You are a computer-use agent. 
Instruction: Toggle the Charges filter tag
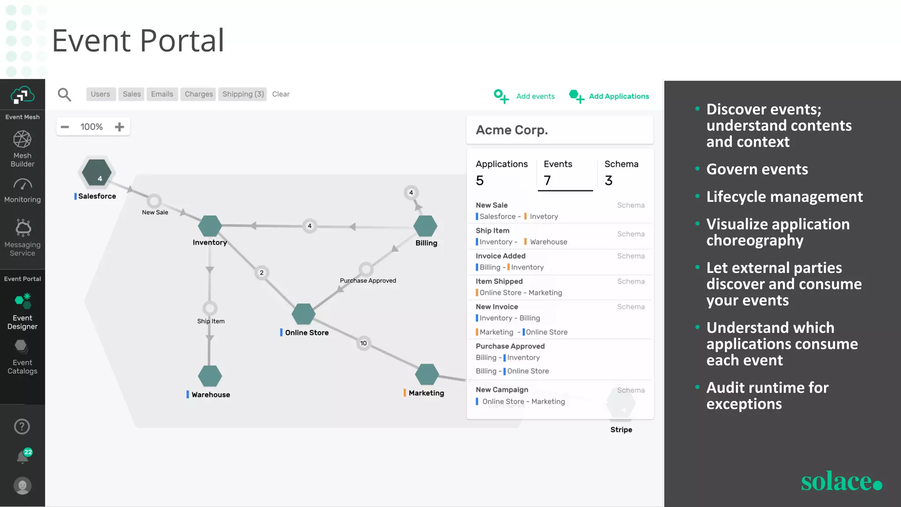(x=198, y=94)
